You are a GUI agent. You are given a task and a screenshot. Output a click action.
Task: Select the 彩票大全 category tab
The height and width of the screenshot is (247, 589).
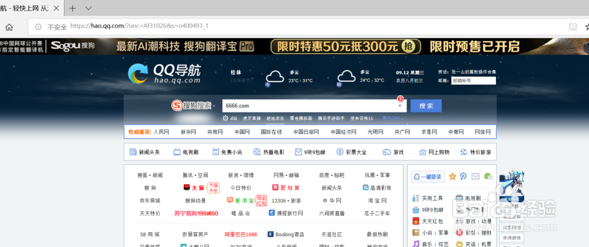(351, 152)
